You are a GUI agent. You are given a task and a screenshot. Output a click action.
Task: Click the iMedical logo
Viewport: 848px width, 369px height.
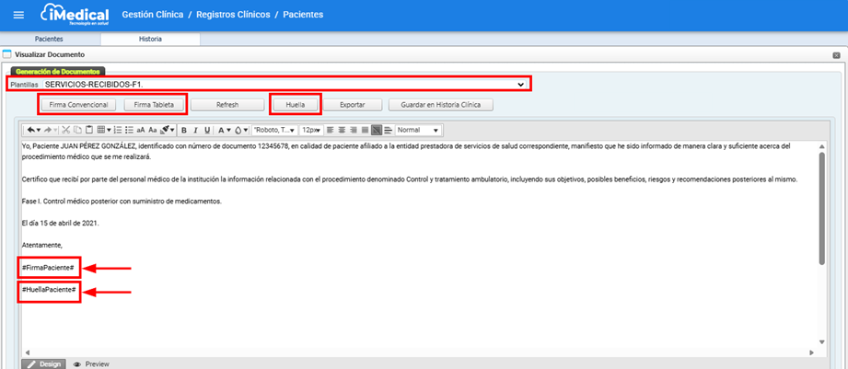click(x=76, y=16)
